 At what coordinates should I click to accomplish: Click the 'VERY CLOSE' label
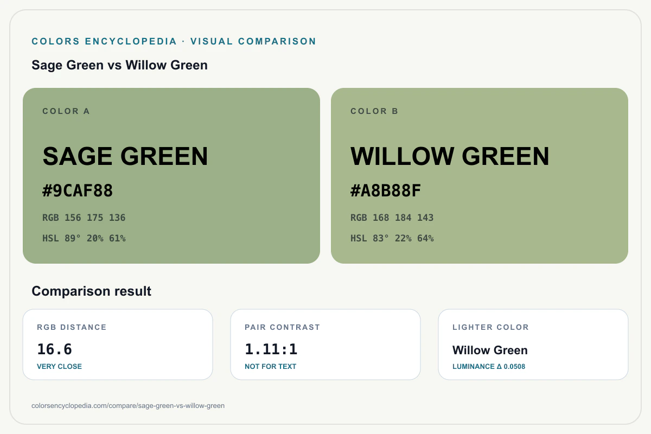[59, 366]
